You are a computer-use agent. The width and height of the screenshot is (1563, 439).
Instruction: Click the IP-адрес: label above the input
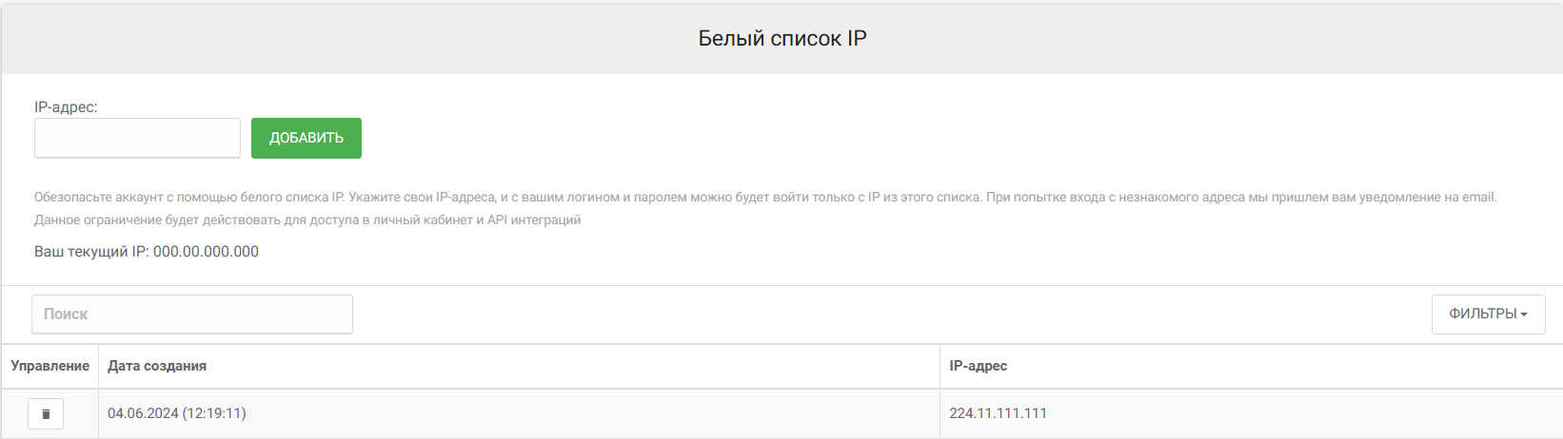(x=66, y=107)
